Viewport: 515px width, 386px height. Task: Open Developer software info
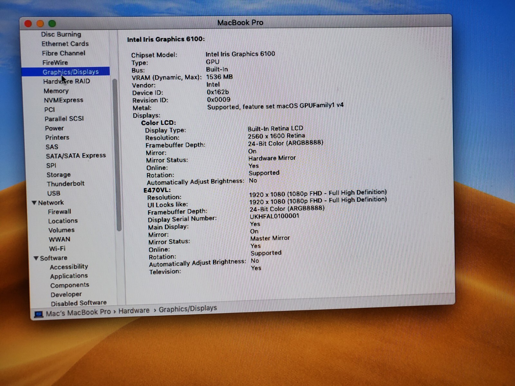point(66,294)
